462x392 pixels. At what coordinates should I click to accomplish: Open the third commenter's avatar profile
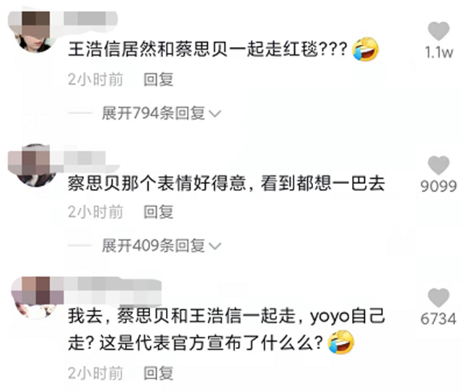pos(36,298)
